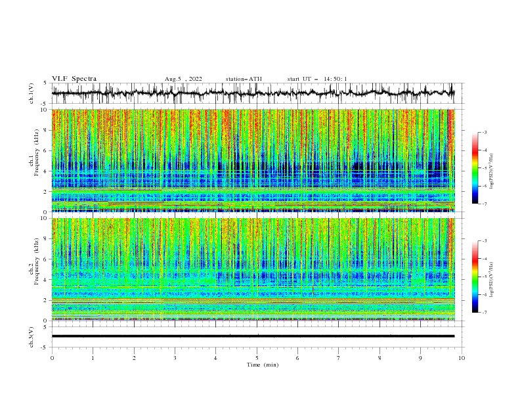The width and height of the screenshot is (520, 402).
Task: Click time axis tick label '7'
Action: click(339, 358)
